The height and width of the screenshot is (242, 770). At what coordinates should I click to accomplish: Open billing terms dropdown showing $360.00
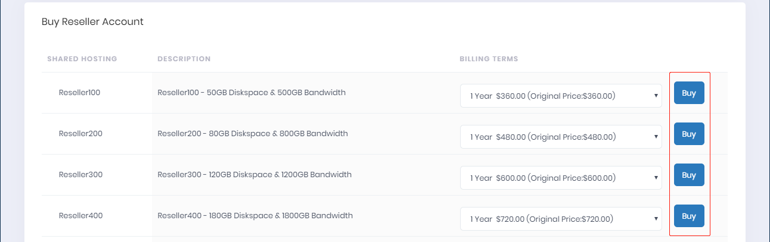pyautogui.click(x=560, y=96)
